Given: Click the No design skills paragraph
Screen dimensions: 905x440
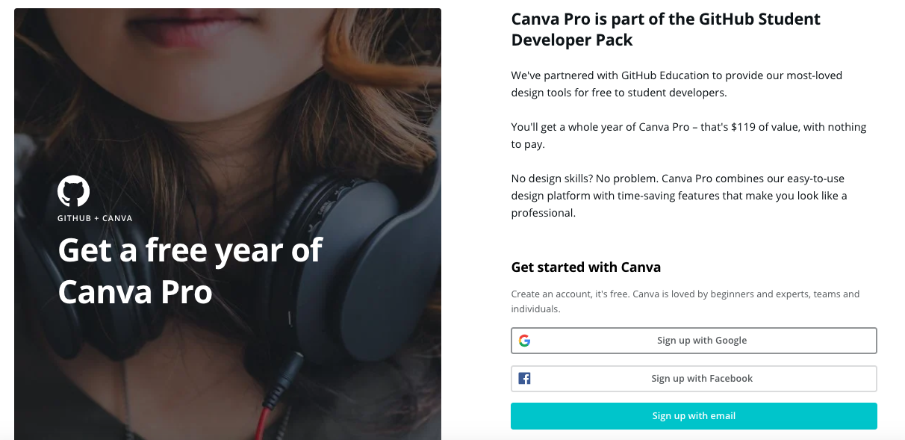Looking at the screenshot, I should [679, 196].
